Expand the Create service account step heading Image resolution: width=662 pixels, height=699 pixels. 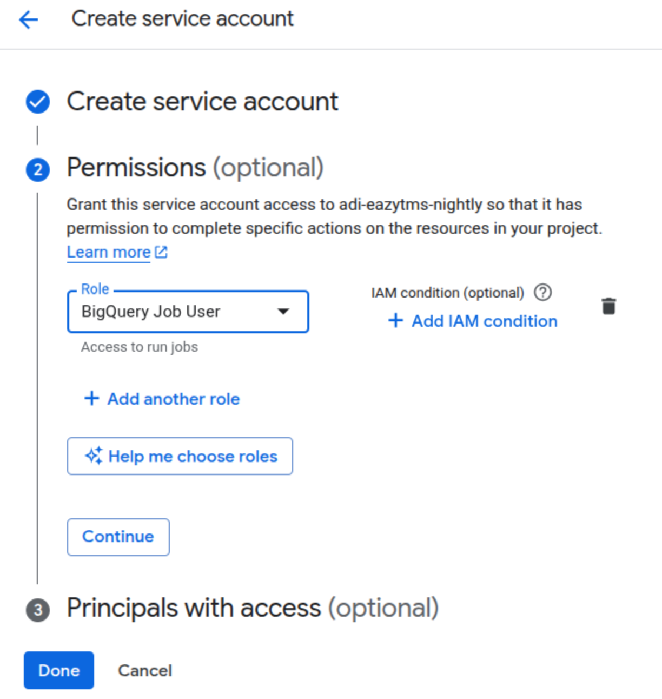point(202,102)
